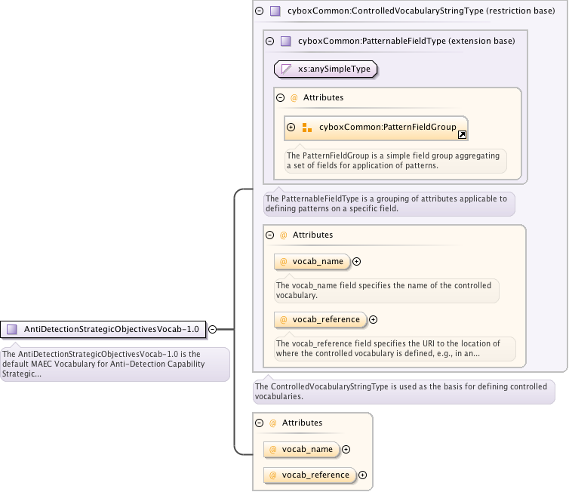This screenshot has height=492, width=569.
Task: Collapse the bottommost Attributes group
Action: click(259, 423)
